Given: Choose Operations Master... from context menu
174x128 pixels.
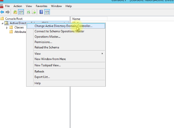Looking at the screenshot, I should point(66,37).
